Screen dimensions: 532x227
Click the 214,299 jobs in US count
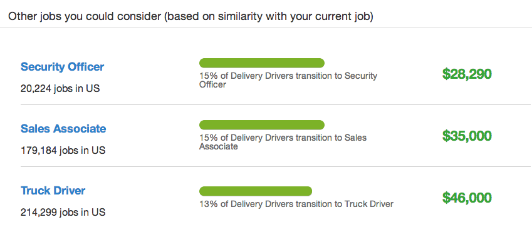point(63,212)
